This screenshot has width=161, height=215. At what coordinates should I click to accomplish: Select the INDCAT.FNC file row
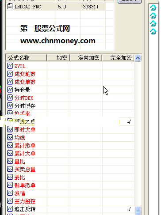(56, 7)
